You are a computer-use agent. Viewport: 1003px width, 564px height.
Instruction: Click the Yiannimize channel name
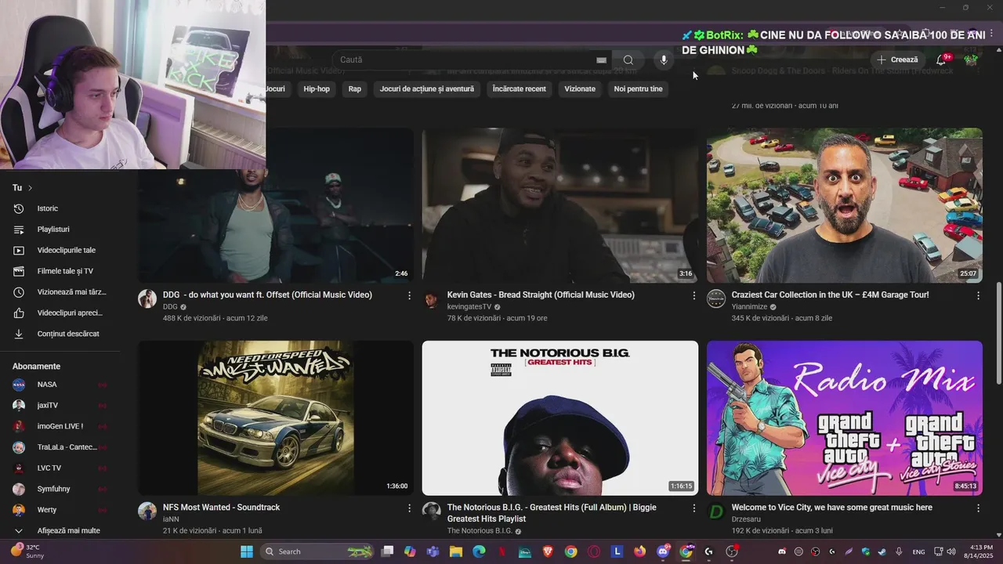tap(750, 307)
